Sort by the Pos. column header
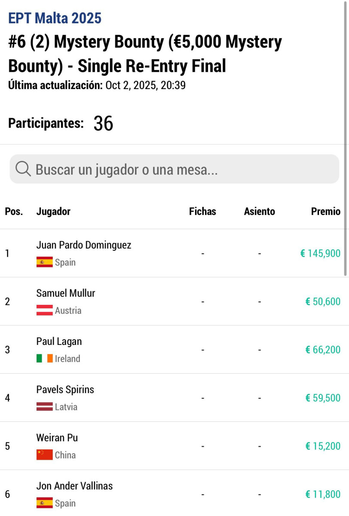349x516 pixels. pos(14,212)
